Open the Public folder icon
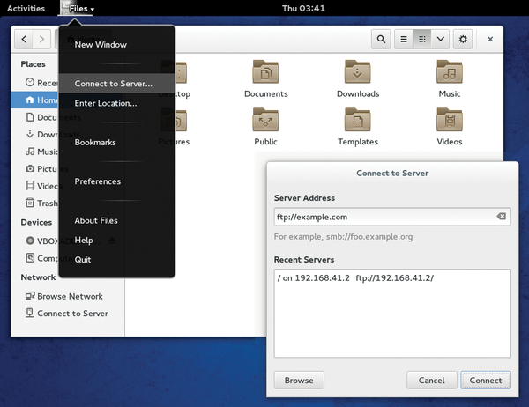The width and height of the screenshot is (529, 407). tap(266, 119)
